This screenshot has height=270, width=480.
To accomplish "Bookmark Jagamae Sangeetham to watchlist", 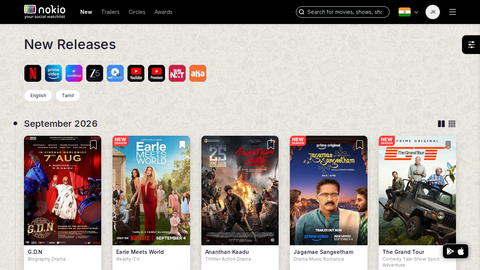I will tap(360, 145).
